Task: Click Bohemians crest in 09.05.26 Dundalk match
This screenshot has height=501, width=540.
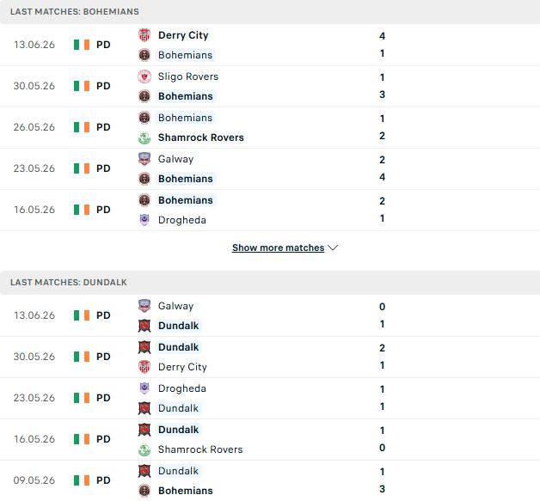Action: tap(144, 491)
